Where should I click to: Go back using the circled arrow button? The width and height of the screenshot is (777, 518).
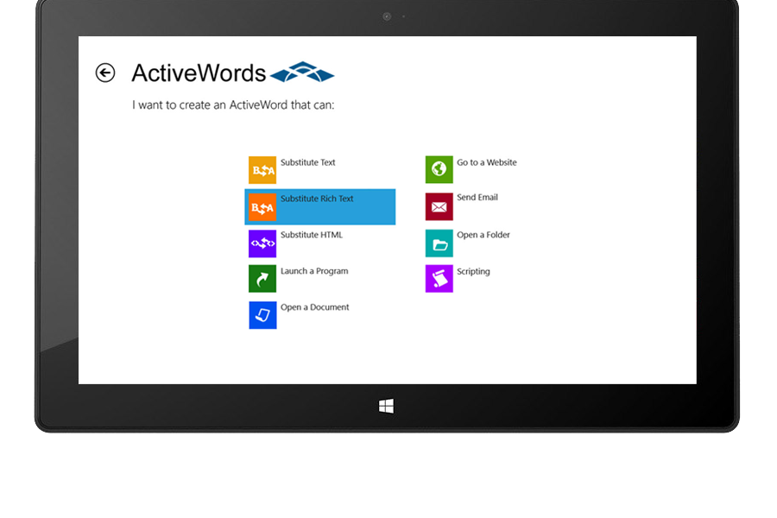coord(105,73)
